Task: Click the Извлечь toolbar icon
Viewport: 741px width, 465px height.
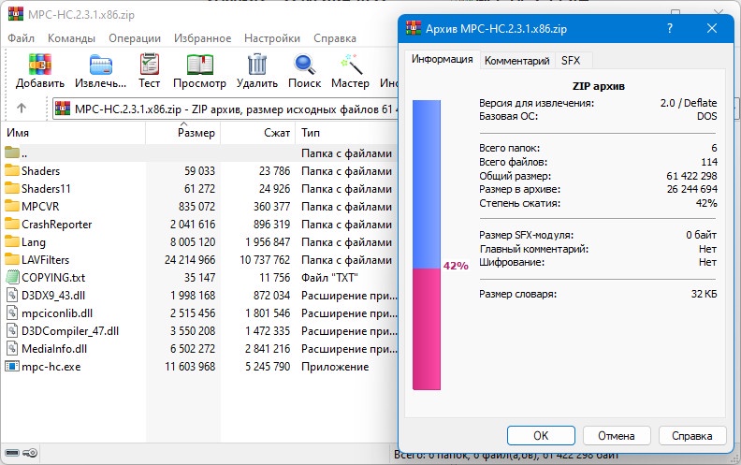Action: pos(101,65)
